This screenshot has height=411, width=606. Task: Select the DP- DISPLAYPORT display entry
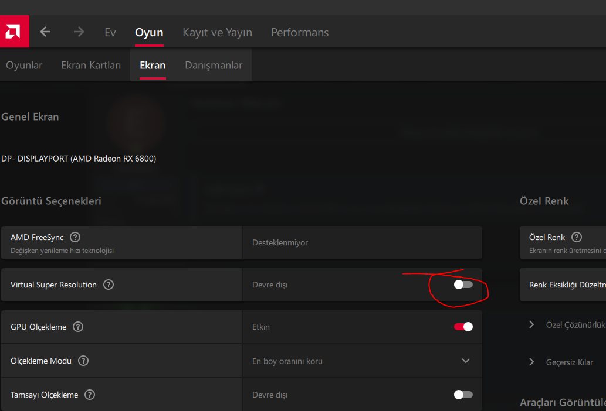coord(79,159)
